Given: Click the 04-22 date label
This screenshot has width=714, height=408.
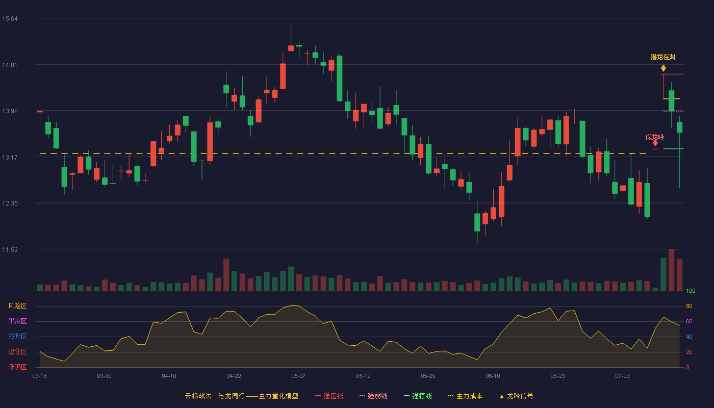Looking at the screenshot, I should 234,376.
